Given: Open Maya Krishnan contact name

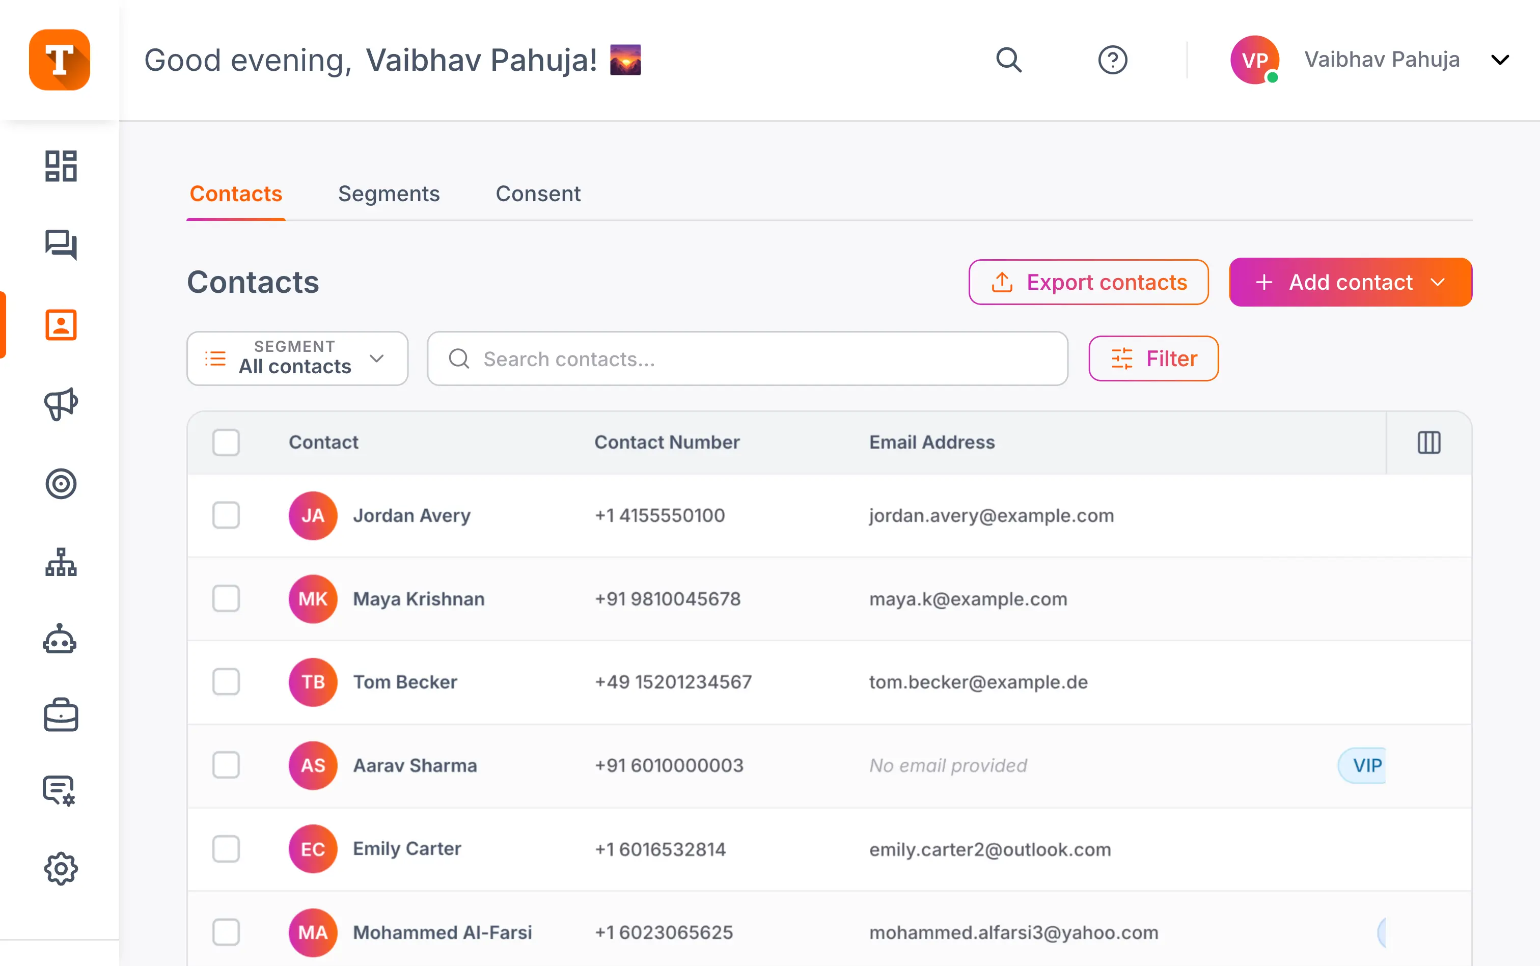Looking at the screenshot, I should click(x=419, y=599).
